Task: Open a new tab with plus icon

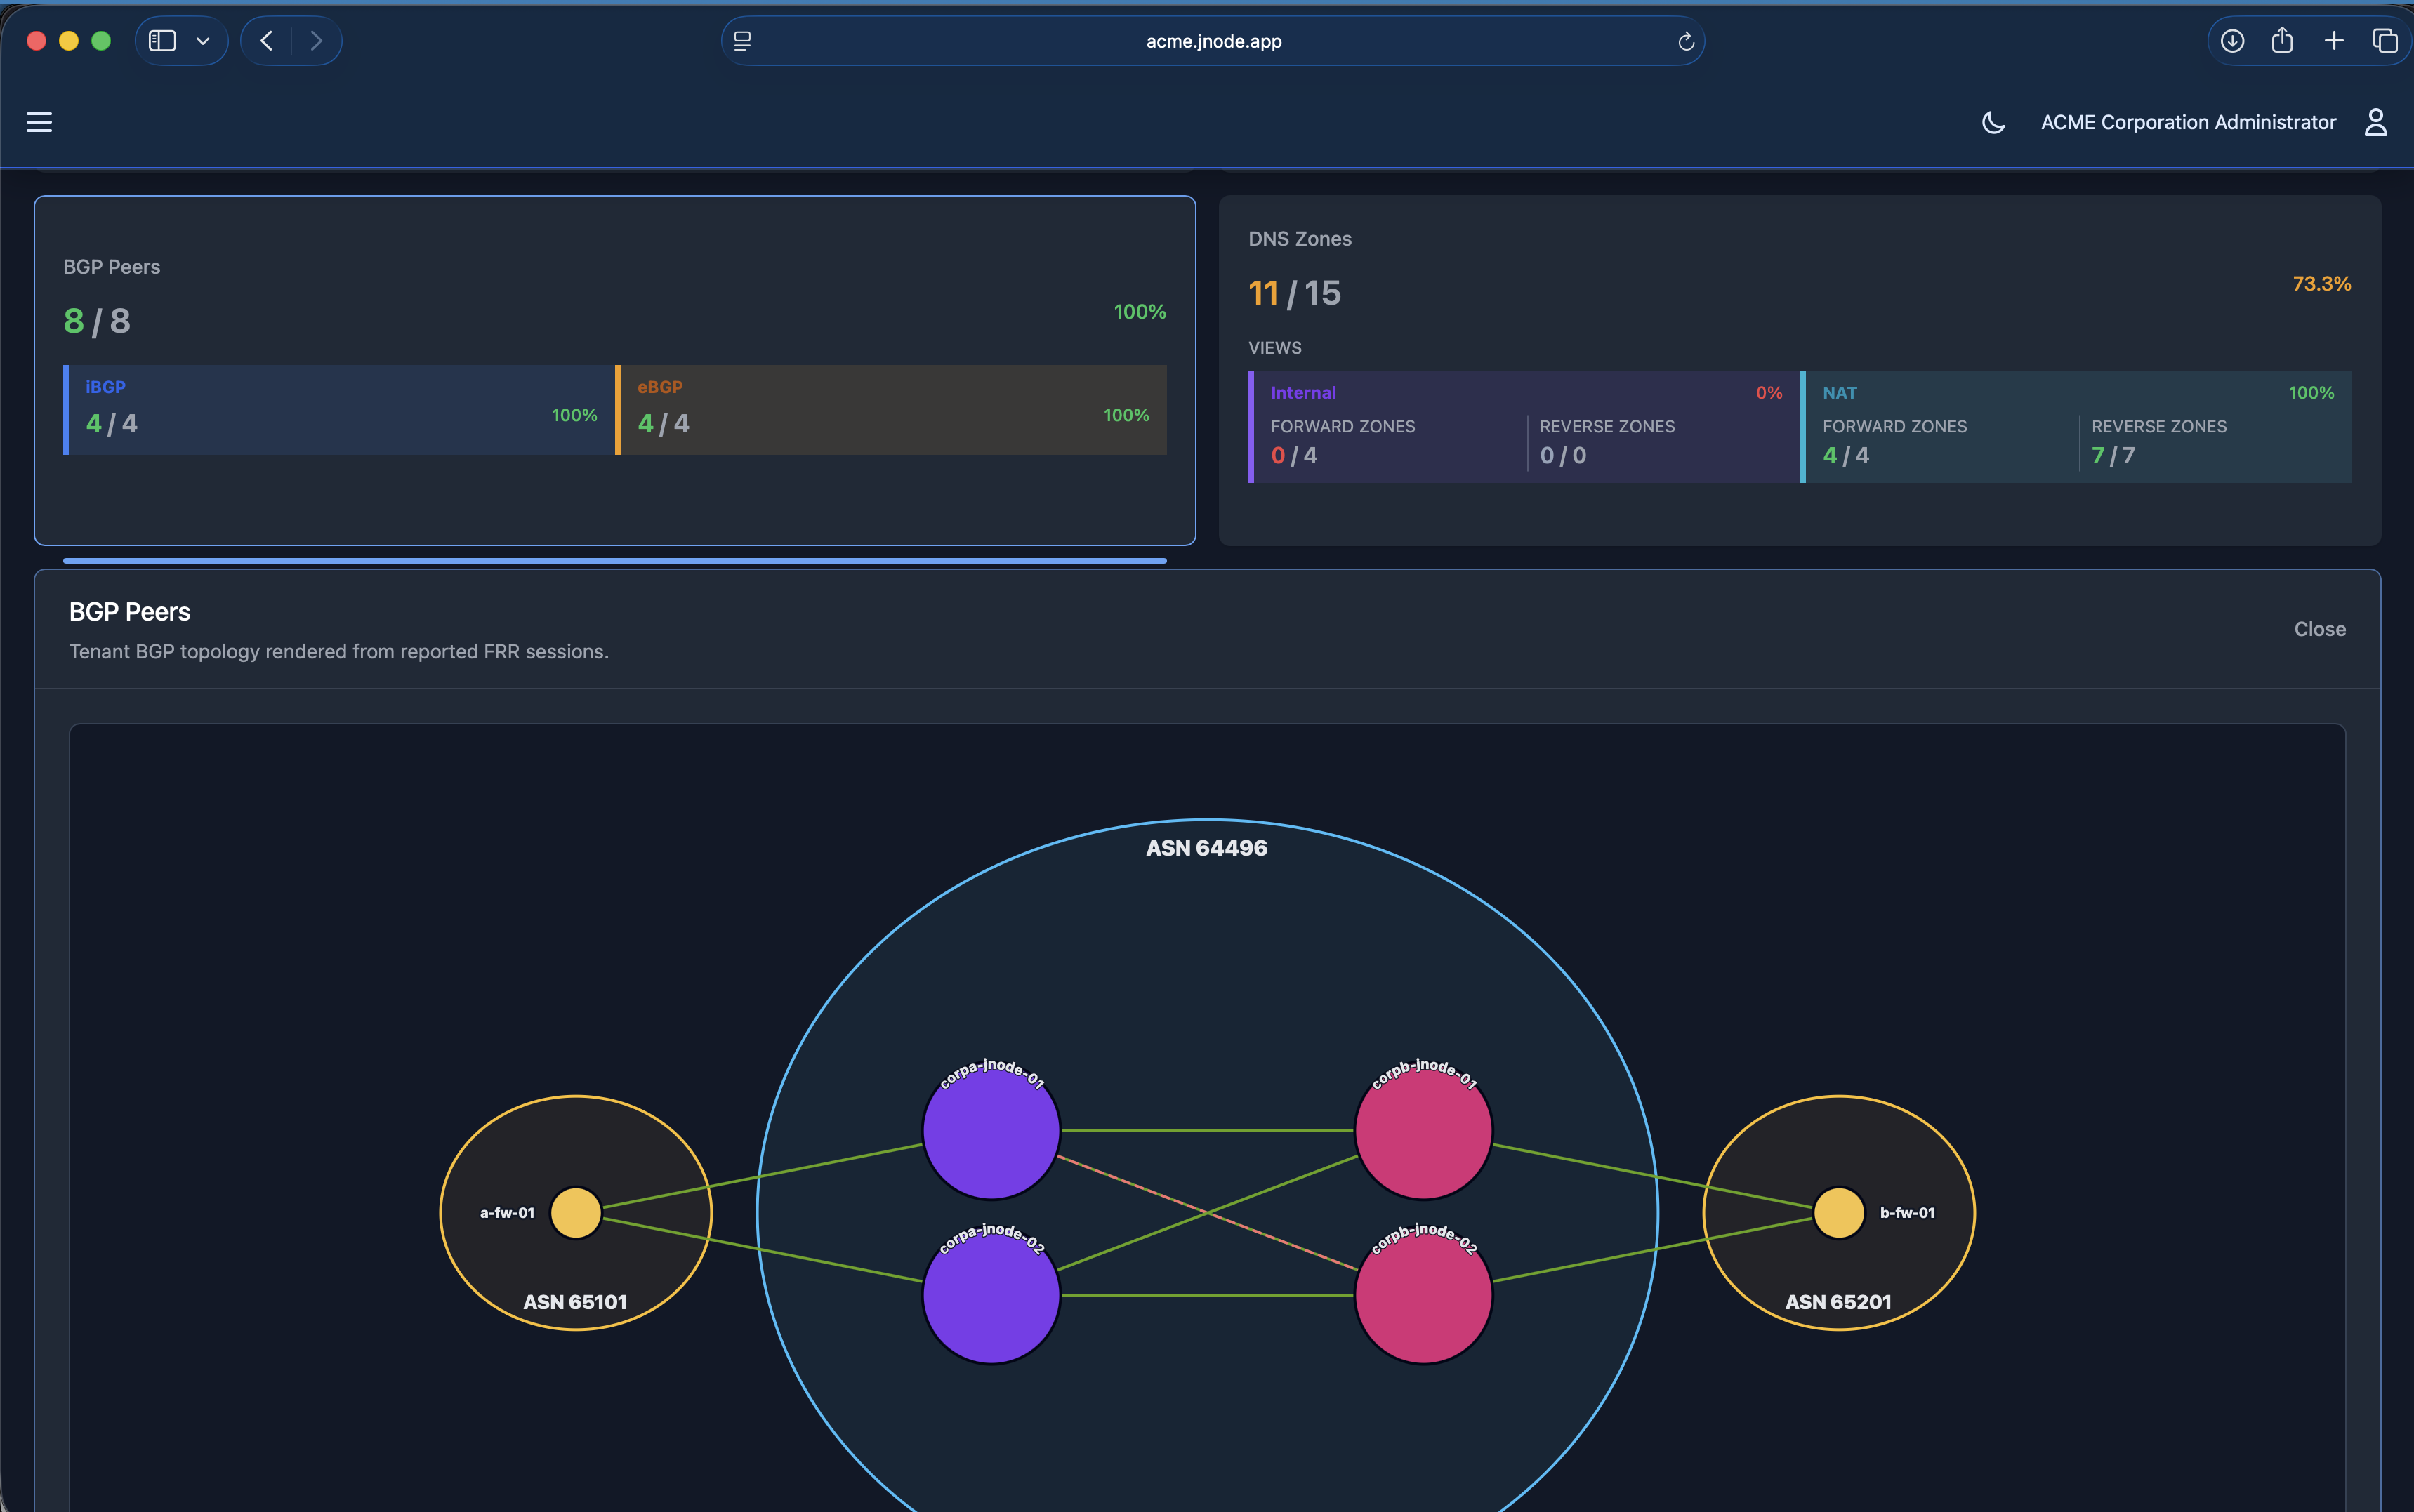Action: click(2334, 41)
